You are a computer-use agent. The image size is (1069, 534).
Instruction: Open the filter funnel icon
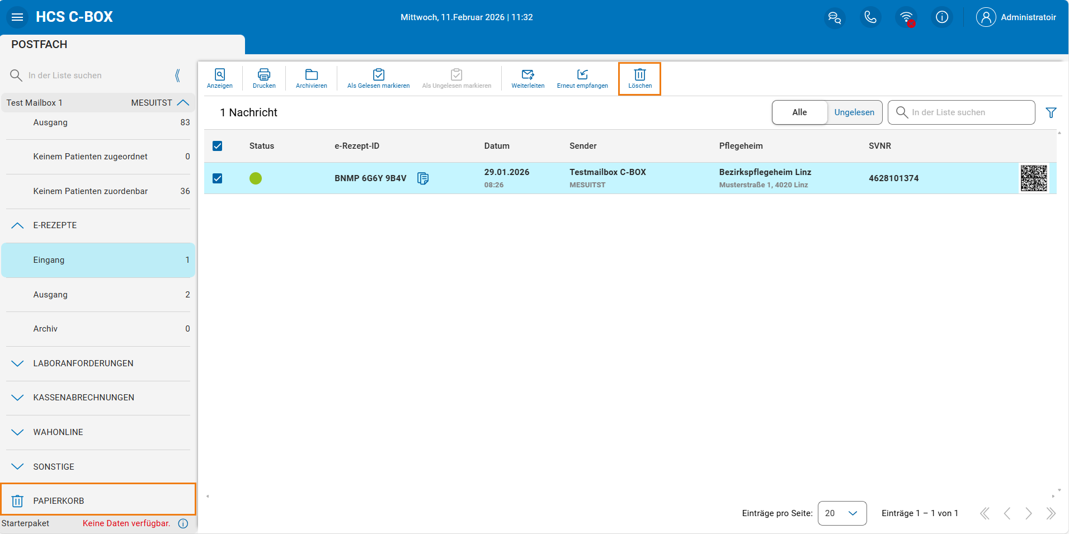click(1051, 112)
